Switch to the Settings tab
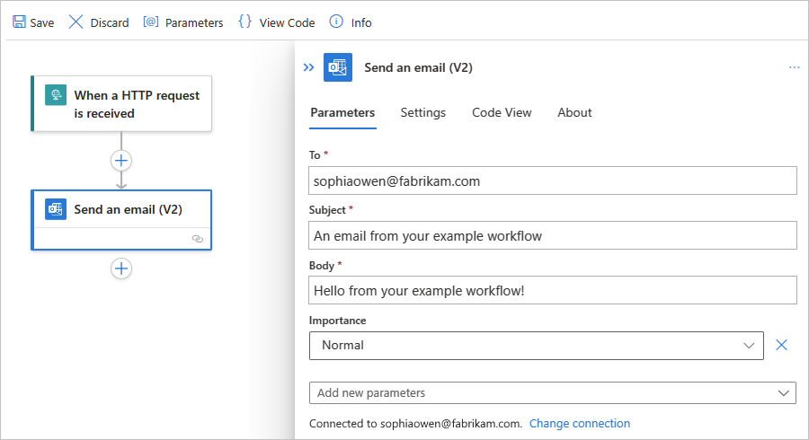 pyautogui.click(x=423, y=112)
